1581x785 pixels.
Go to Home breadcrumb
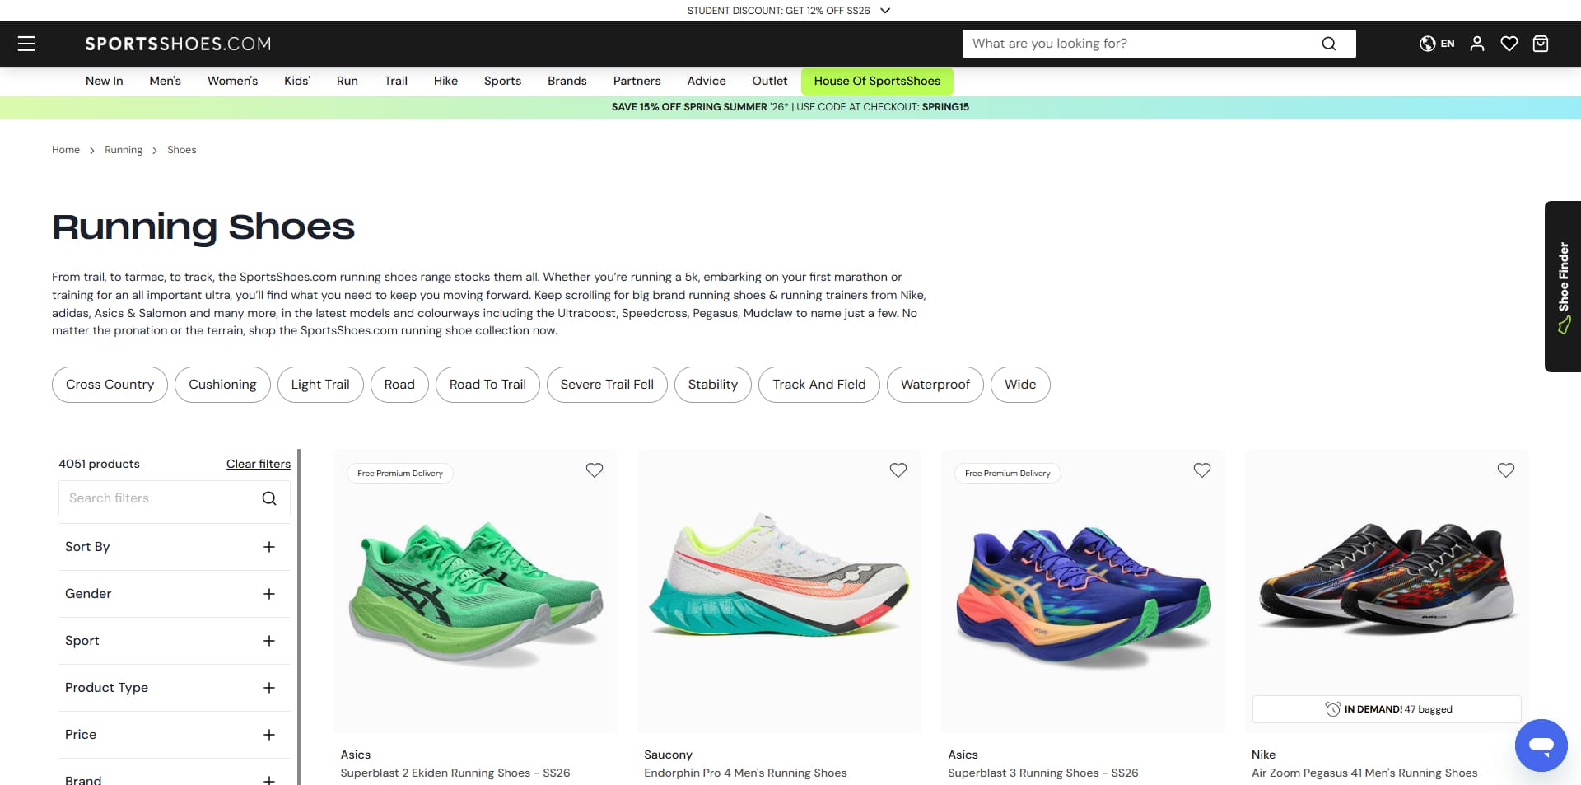[x=66, y=150]
